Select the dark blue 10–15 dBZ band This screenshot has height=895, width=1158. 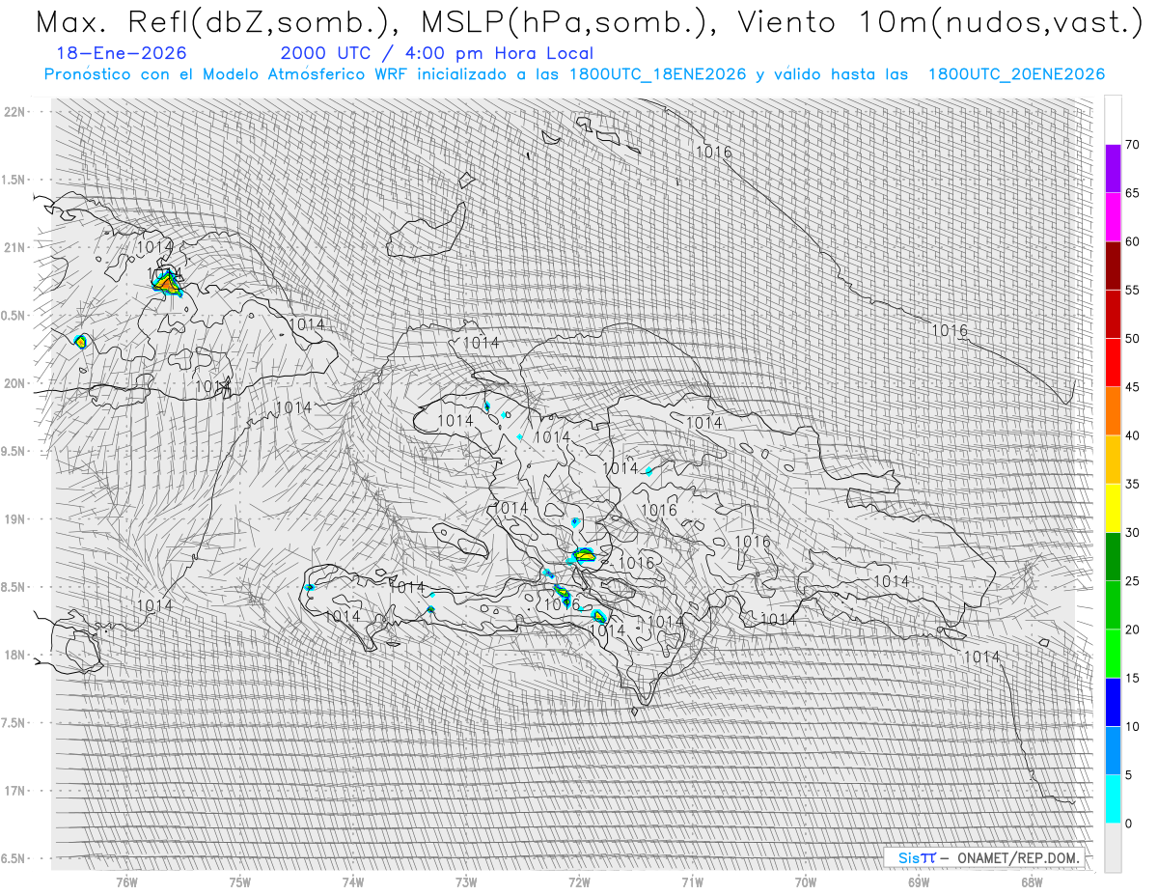pos(1113,703)
